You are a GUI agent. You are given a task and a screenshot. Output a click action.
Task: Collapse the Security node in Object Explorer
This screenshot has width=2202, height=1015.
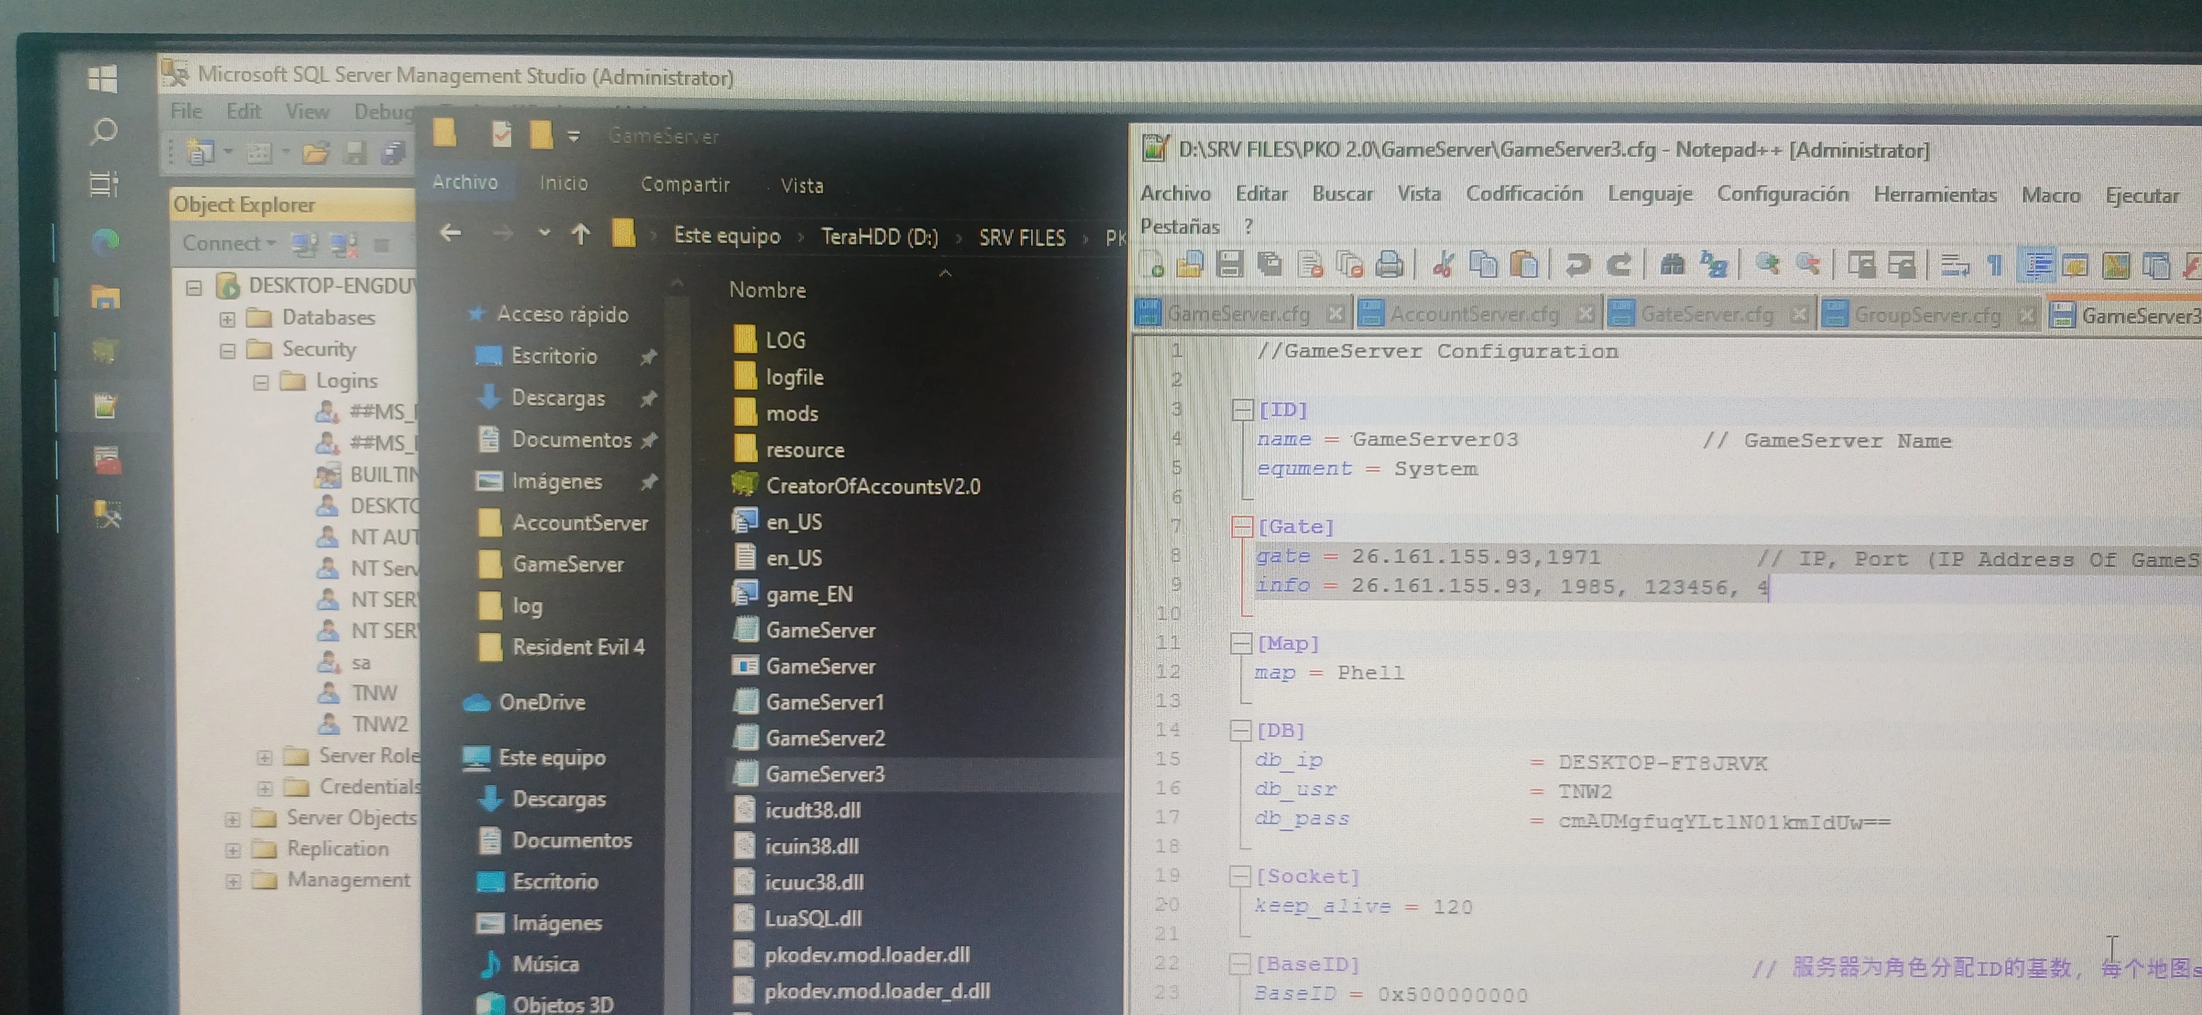tap(227, 350)
